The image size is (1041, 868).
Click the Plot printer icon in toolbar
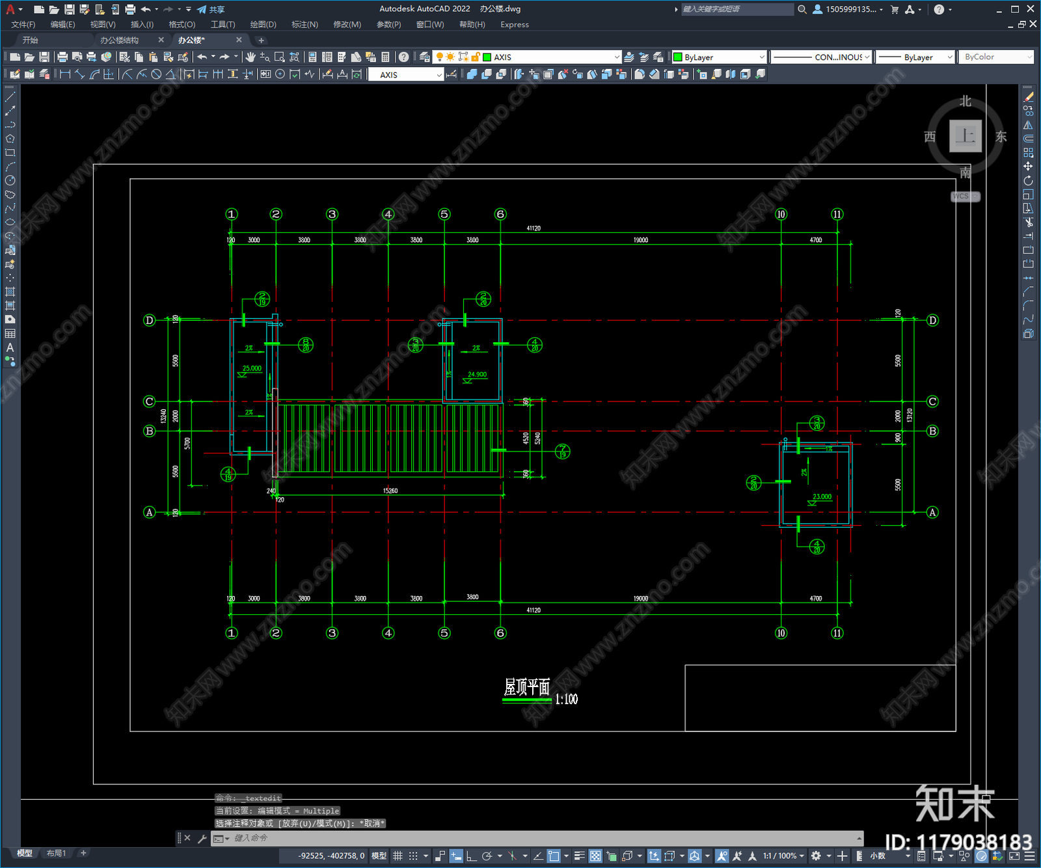click(62, 57)
